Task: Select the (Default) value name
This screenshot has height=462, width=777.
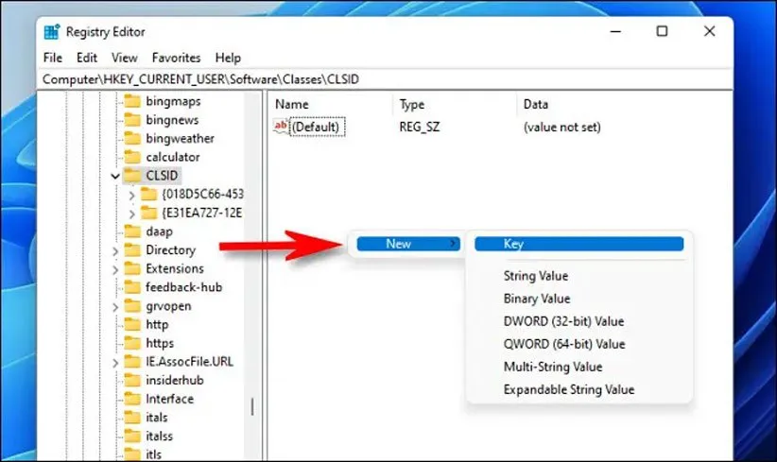Action: coord(316,127)
